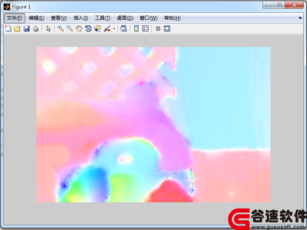
Task: Insert a Legend from the toolbar
Action: tap(145, 28)
